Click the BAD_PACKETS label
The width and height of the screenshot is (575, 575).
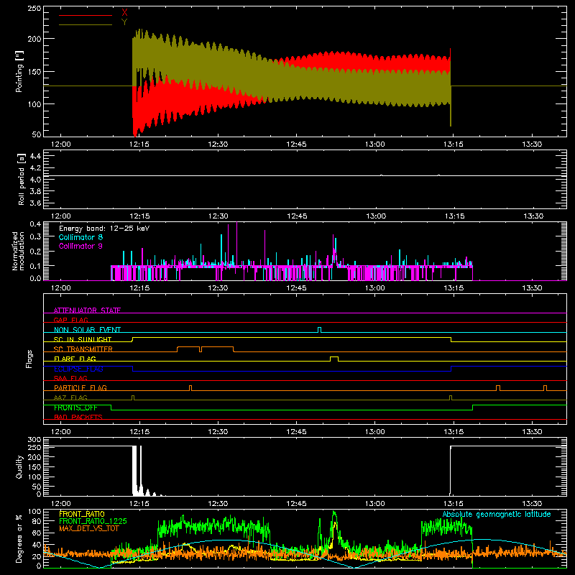pyautogui.click(x=78, y=417)
